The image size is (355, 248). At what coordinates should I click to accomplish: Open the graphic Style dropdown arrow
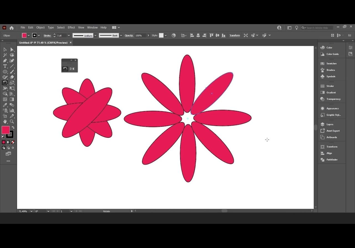tap(166, 36)
